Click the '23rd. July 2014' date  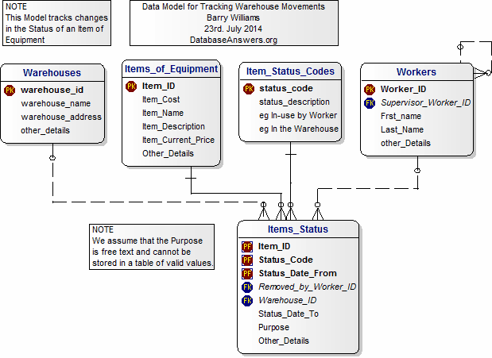[233, 29]
